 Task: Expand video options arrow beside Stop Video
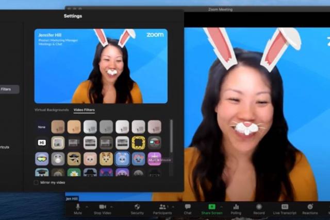click(x=112, y=207)
